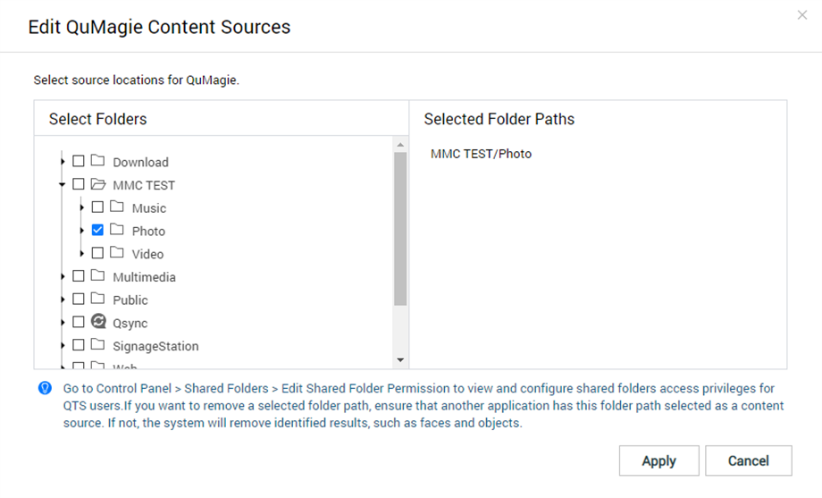Click the Qsync sync icon
The height and width of the screenshot is (498, 822).
(x=98, y=322)
